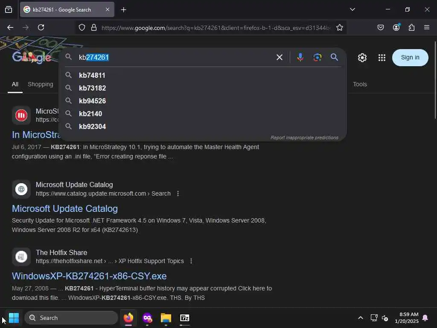Click the Microsoft Update Catalog globe favicon
Viewport: 437px width, 328px height.
point(21,189)
